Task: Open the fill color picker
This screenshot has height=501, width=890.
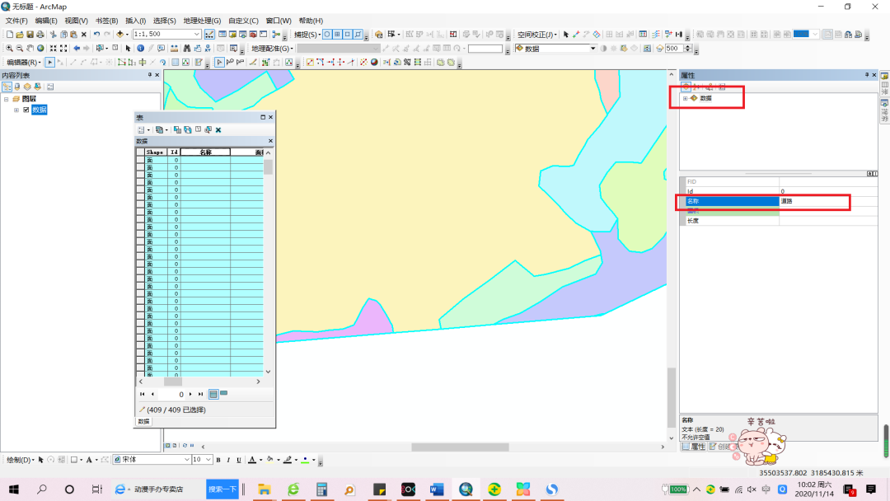Action: point(270,460)
